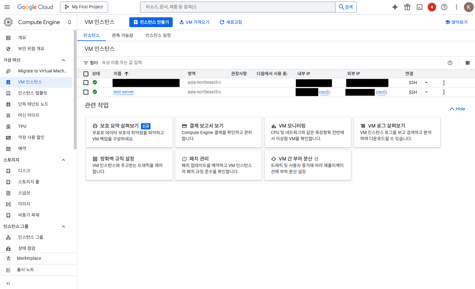Viewport: 475px width, 289px height.
Task: Open column display options icon
Action: (468, 63)
